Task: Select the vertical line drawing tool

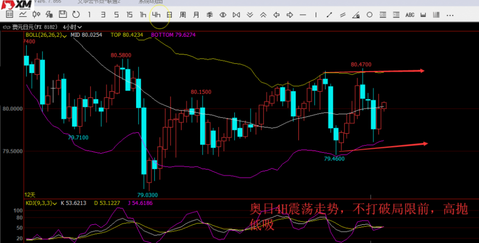Action: (x=316, y=15)
